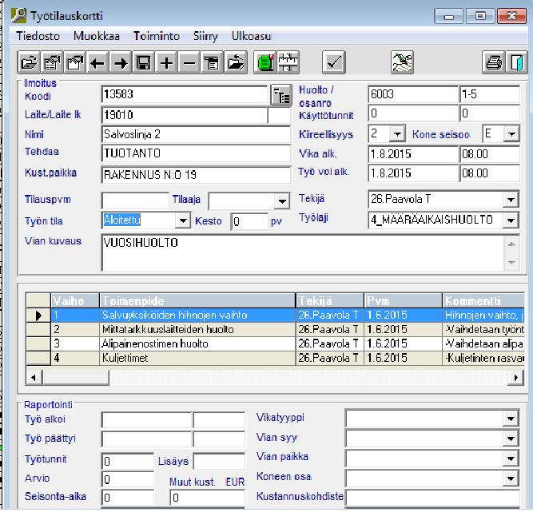Open the Vikatyyppi dropdown
Image resolution: width=533 pixels, height=528 pixels.
(x=511, y=419)
